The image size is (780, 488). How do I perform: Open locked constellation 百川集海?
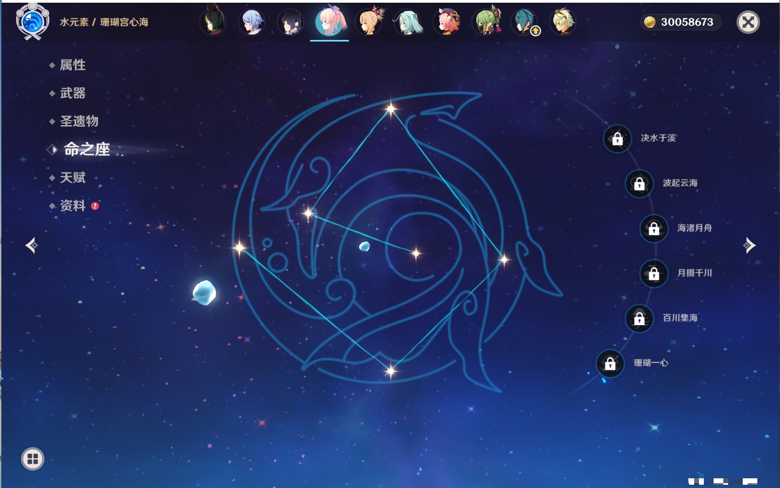click(x=640, y=318)
